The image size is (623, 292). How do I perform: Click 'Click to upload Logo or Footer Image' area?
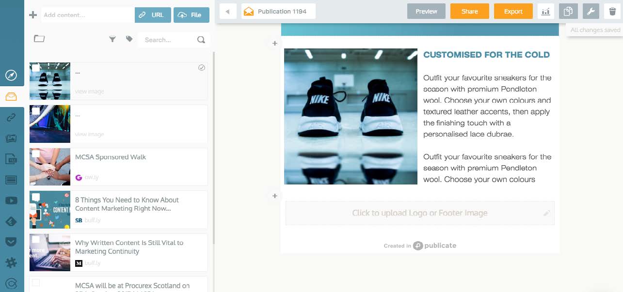click(420, 213)
